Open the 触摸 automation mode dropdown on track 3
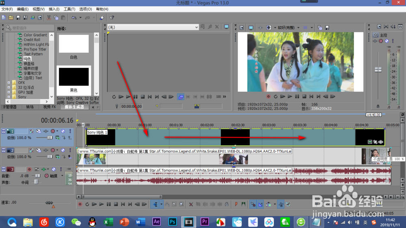Viewport: 406px width, 228px height. [62, 176]
